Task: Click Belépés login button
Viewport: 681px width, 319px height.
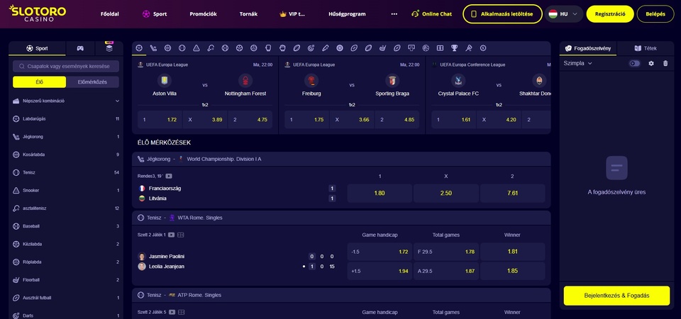Action: (655, 14)
